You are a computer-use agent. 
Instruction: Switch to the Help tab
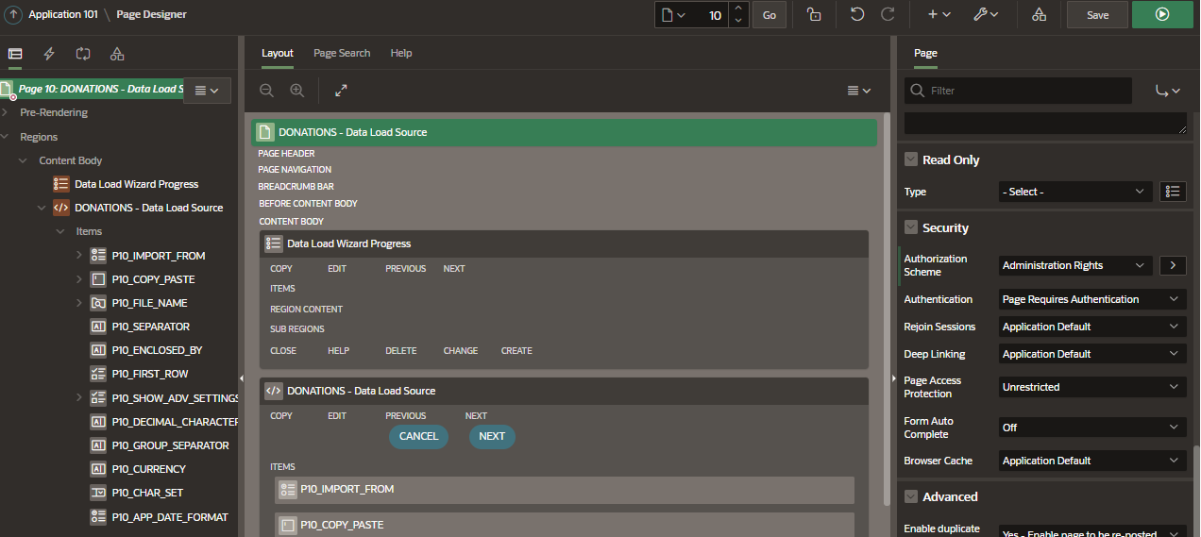pyautogui.click(x=401, y=53)
